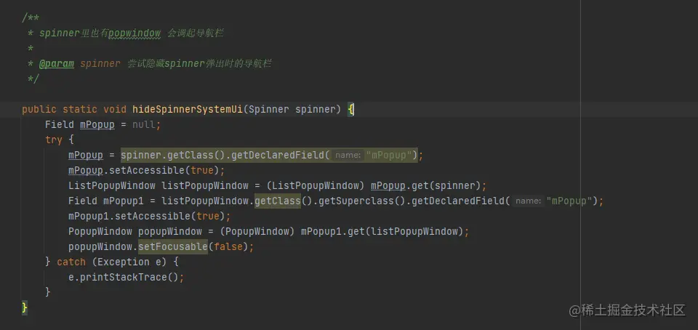Click "mPopup1.get(listPopupWindow)" expression

coord(382,231)
